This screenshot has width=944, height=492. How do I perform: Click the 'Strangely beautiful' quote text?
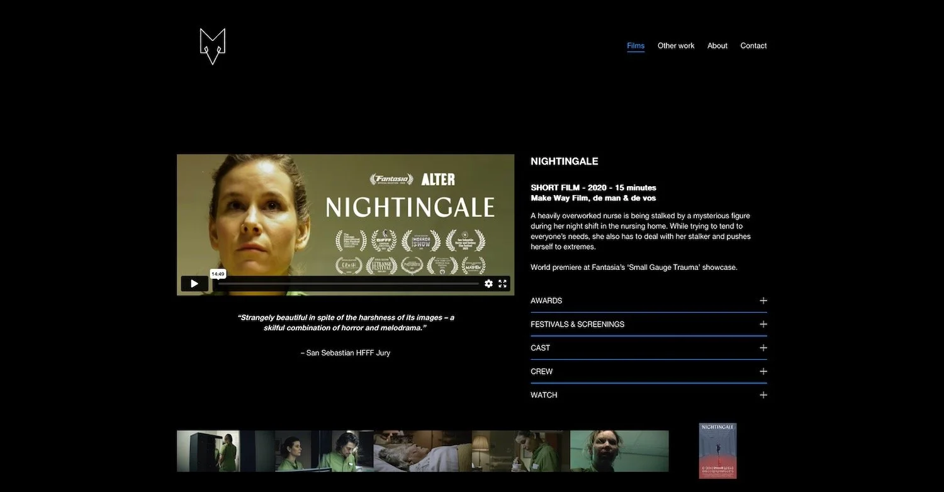346,323
